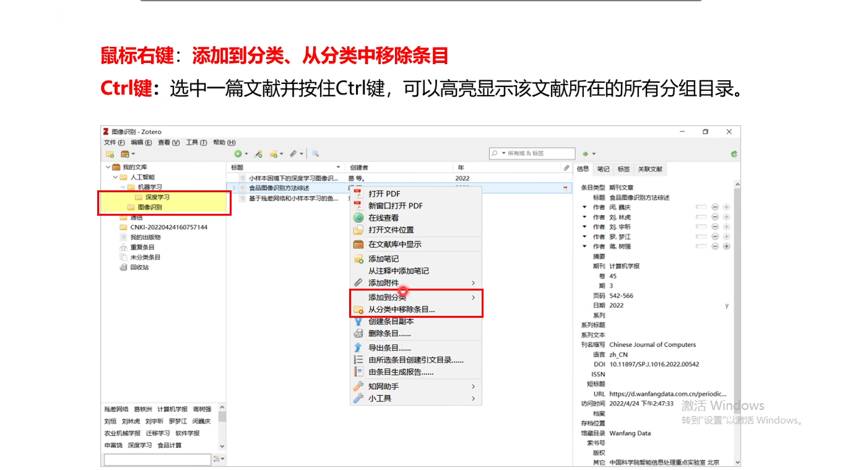Remove author 刘林虎 with minus button
The image size is (842, 470).
(x=715, y=217)
